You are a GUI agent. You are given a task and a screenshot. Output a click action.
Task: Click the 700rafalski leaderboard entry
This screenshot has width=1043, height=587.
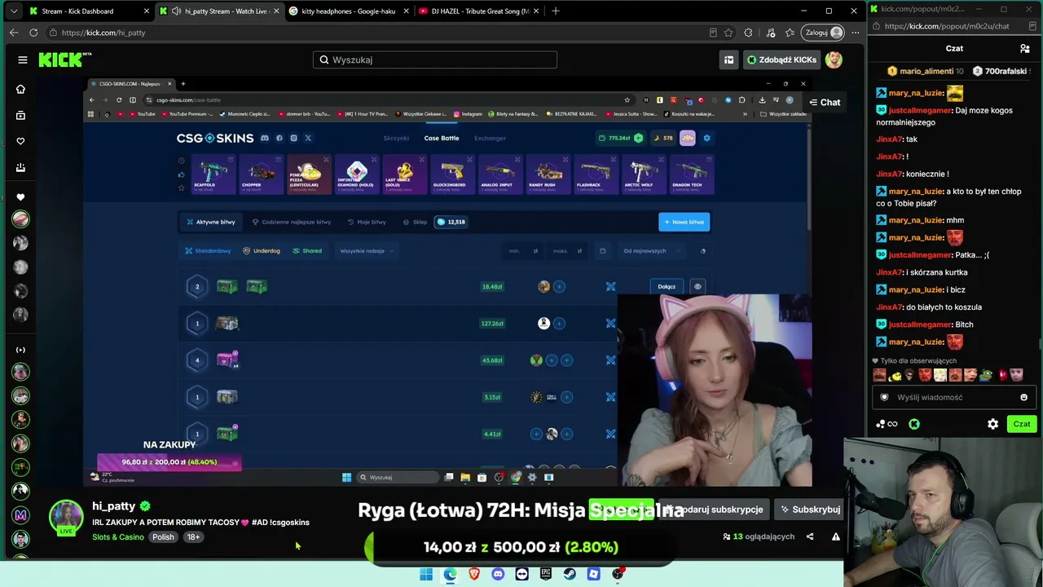(x=1000, y=71)
